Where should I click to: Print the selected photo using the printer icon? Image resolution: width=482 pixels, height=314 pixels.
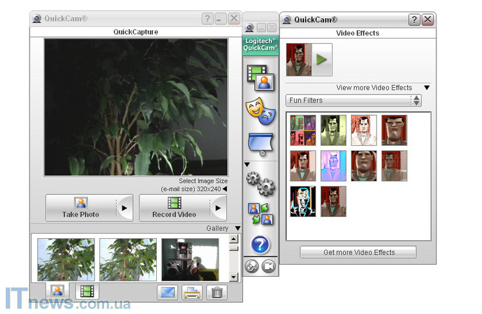(x=192, y=292)
